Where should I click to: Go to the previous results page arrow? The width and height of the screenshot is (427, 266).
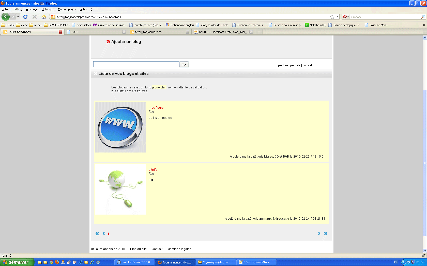[104, 234]
